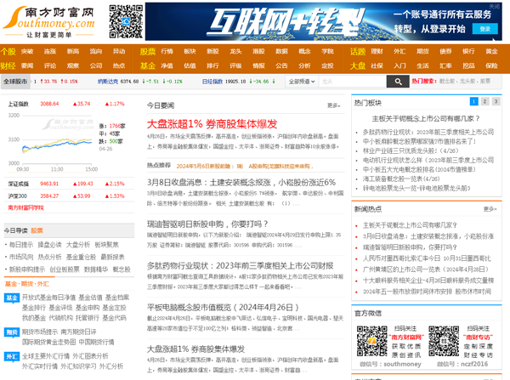This screenshot has height=380, width=510.
Task: Open 外汇图表分析 link
Action: point(90,356)
